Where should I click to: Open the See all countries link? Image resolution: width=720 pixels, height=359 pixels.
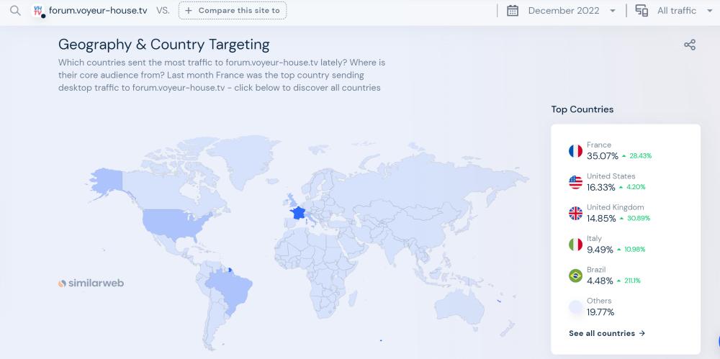click(607, 334)
